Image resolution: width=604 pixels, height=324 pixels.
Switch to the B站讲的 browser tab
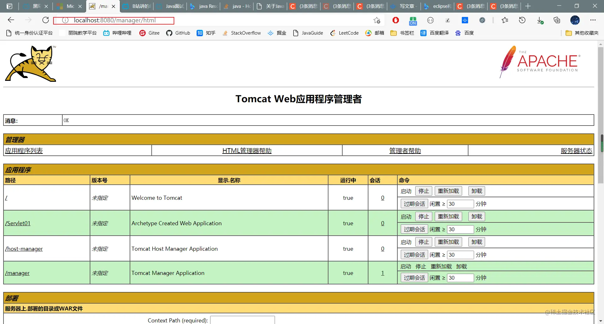click(x=137, y=6)
